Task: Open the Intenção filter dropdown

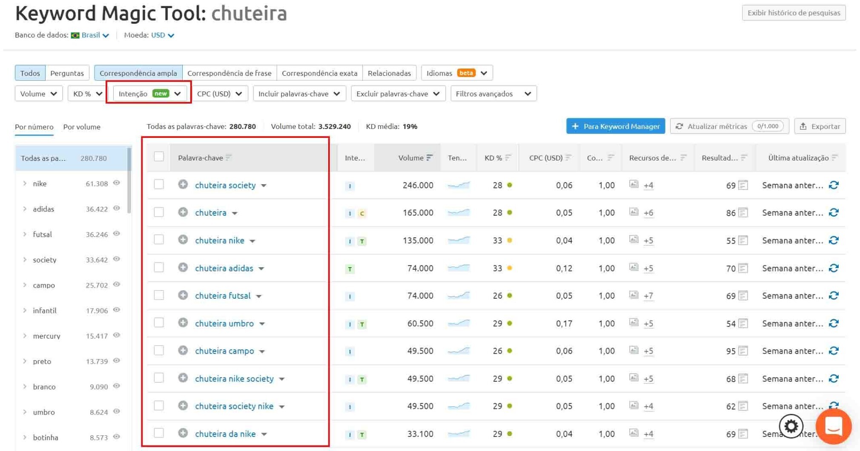Action: [148, 93]
